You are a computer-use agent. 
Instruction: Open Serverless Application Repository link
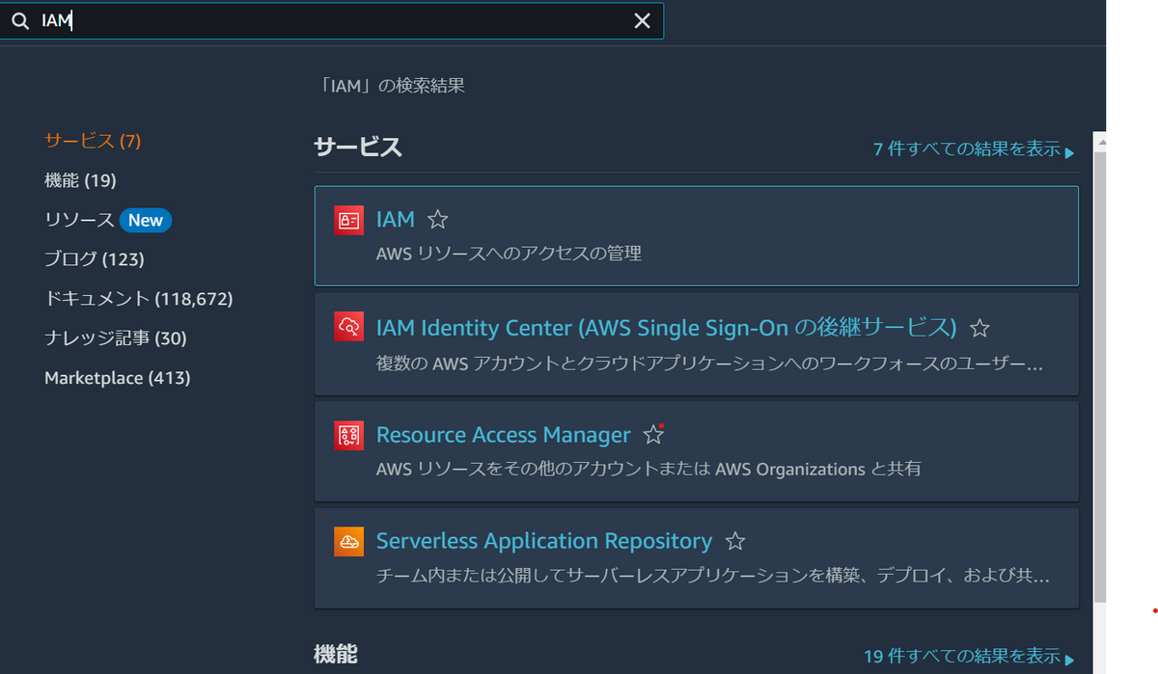544,541
